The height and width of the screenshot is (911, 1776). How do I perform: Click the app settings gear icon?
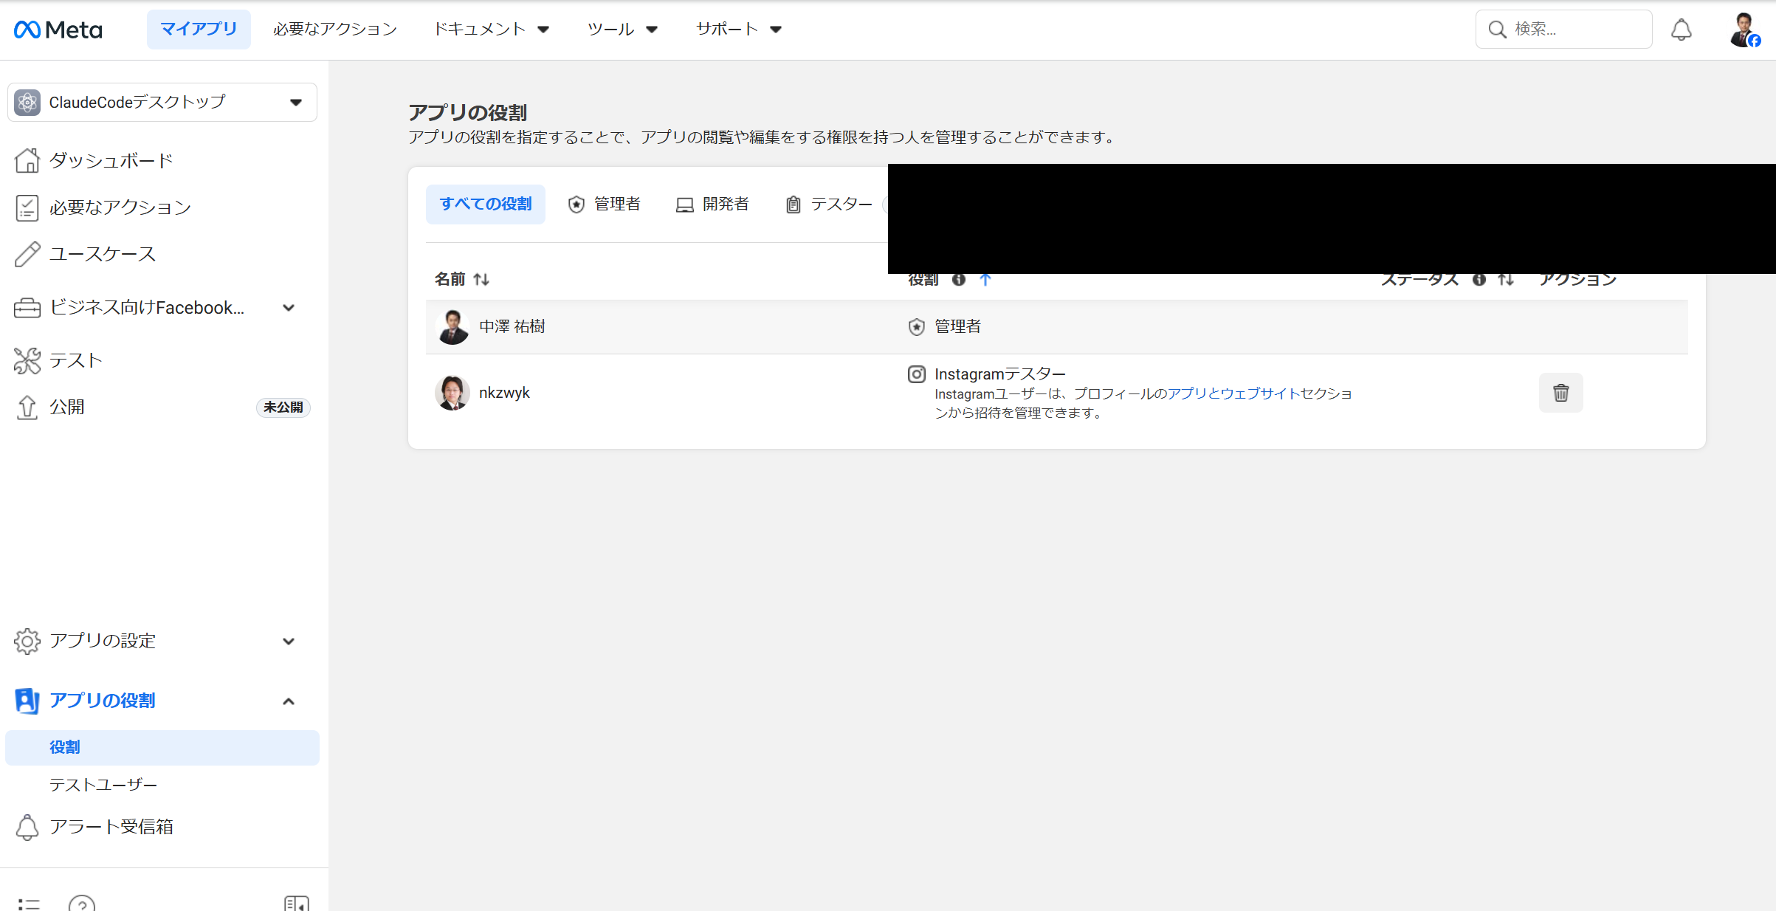coord(27,641)
